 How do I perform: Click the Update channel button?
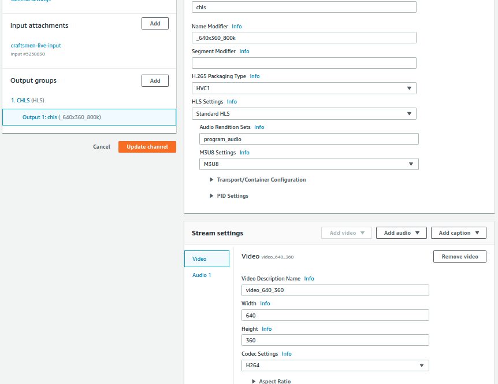coord(147,147)
